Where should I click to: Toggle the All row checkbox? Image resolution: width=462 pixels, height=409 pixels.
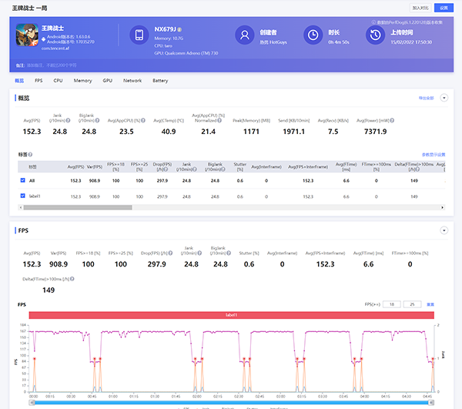tap(22, 180)
